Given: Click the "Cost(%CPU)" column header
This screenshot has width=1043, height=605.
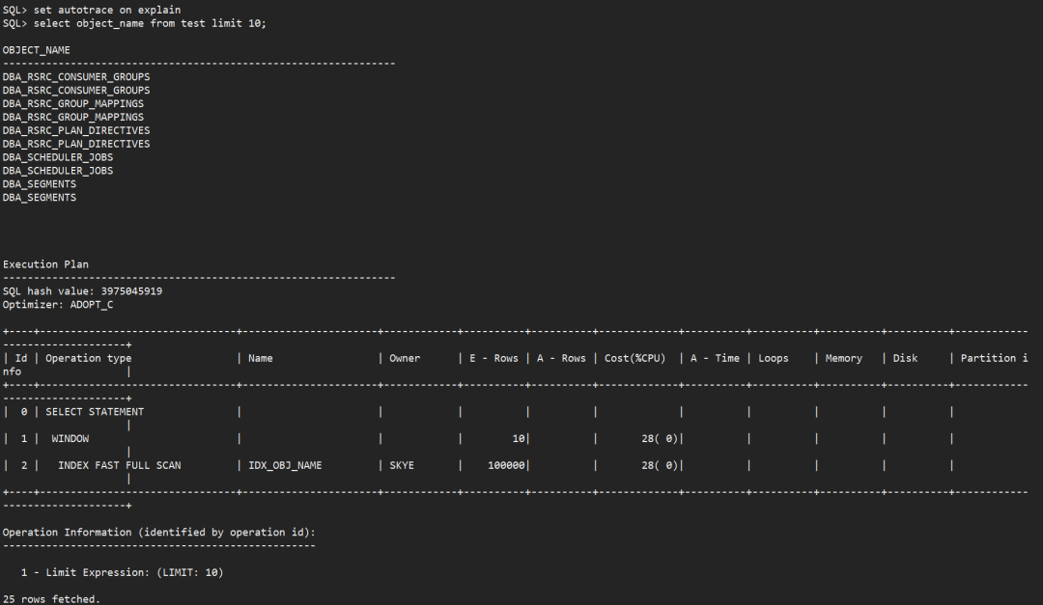Looking at the screenshot, I should [x=634, y=358].
